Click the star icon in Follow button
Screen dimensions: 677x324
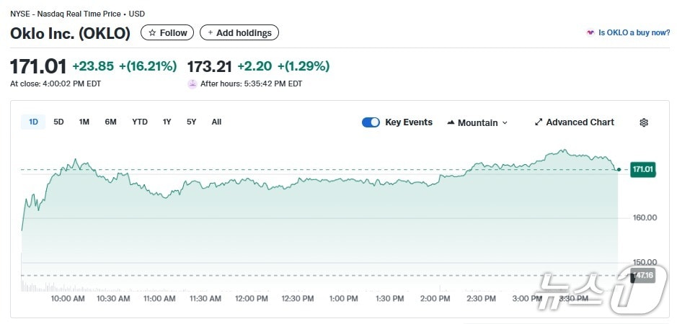pyautogui.click(x=152, y=32)
